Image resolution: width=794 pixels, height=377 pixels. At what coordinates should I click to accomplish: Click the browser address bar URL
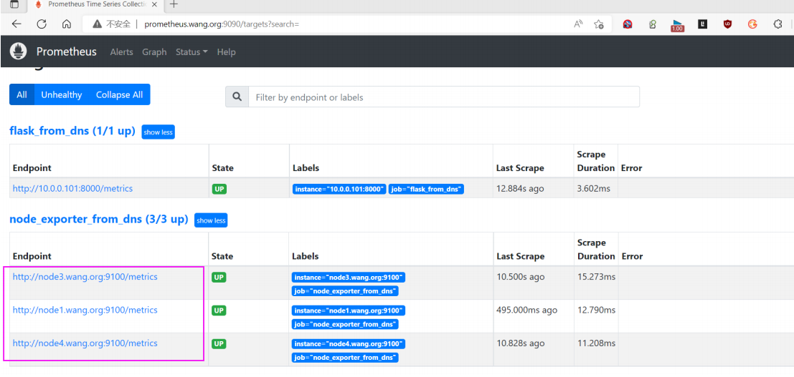pos(222,24)
